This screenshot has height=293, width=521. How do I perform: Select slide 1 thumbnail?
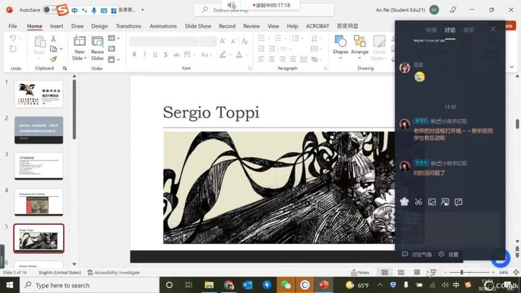39,94
